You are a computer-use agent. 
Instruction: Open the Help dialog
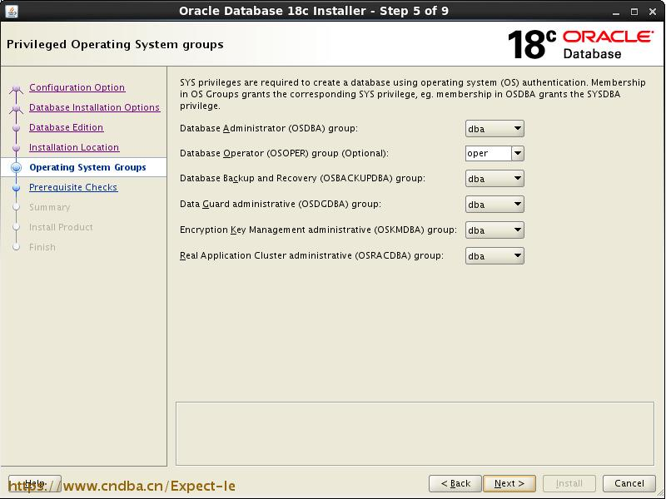click(34, 483)
